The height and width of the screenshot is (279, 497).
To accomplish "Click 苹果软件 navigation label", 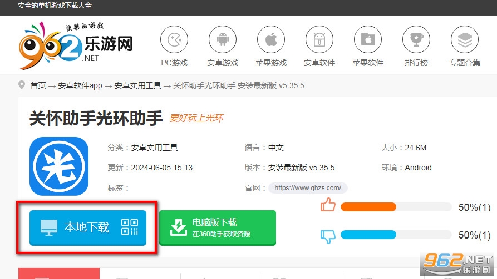I will 368,63.
